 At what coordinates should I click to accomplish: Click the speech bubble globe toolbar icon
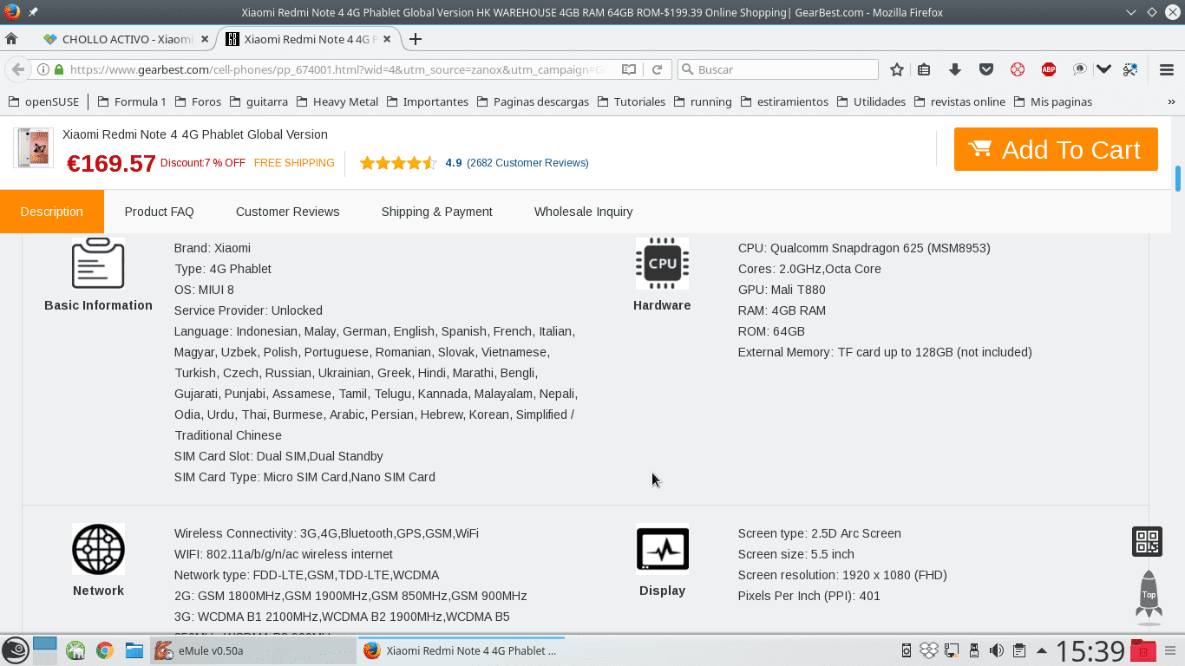pos(1079,69)
